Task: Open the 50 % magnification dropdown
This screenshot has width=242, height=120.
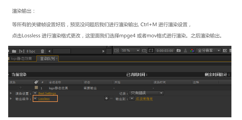Action: 130,50
